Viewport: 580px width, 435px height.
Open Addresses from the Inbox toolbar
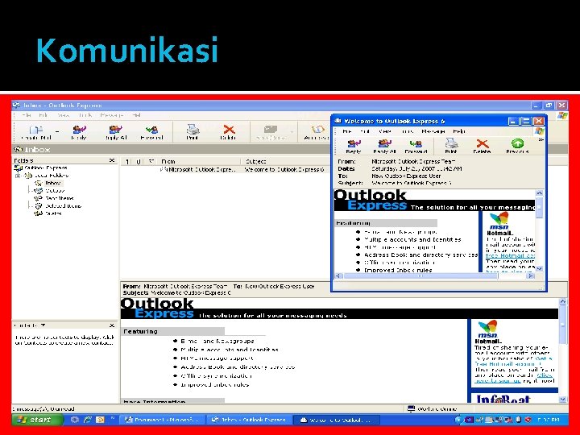click(317, 132)
